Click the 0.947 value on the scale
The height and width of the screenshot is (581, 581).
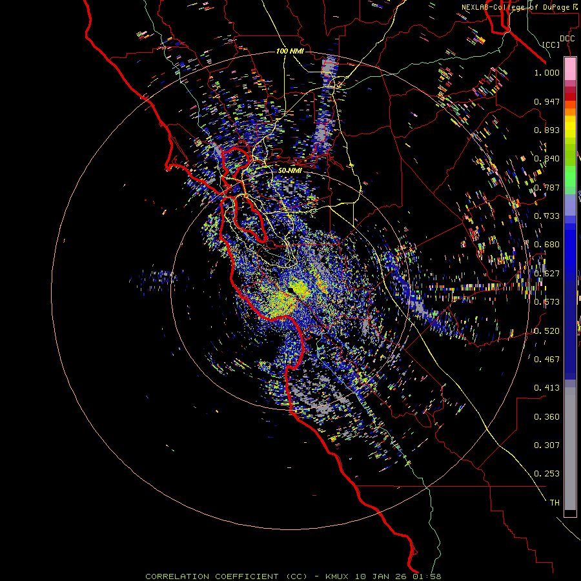click(547, 101)
